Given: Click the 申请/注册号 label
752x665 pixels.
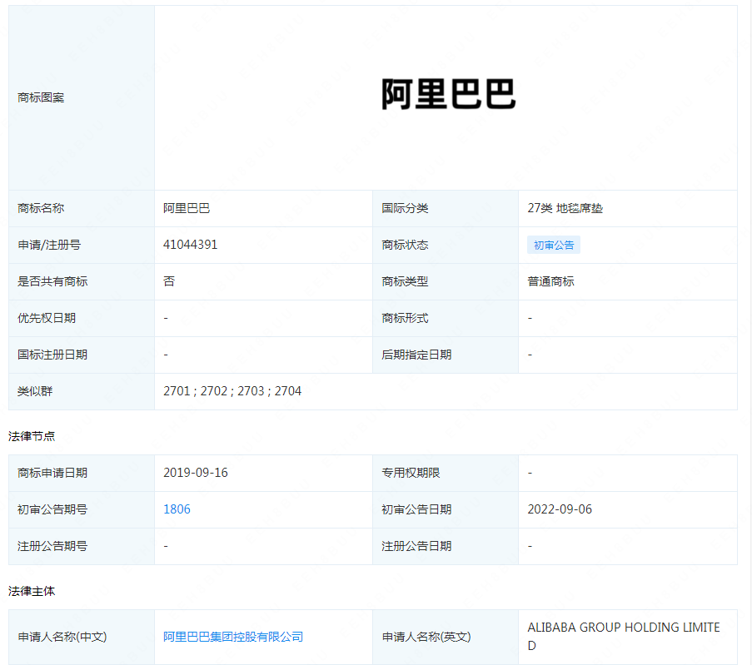Looking at the screenshot, I should (x=49, y=245).
